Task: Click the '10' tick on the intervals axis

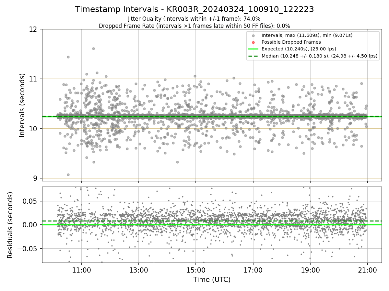Action: point(33,129)
